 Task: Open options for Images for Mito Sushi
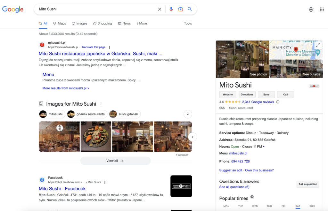click(101, 104)
